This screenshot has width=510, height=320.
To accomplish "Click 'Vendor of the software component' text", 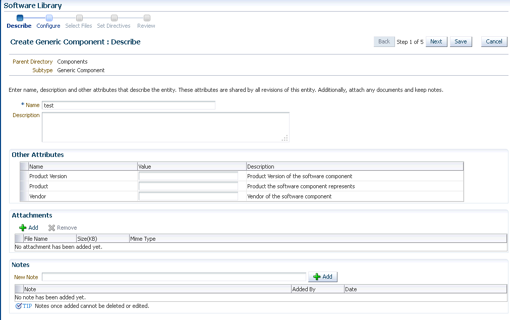I will pyautogui.click(x=289, y=196).
